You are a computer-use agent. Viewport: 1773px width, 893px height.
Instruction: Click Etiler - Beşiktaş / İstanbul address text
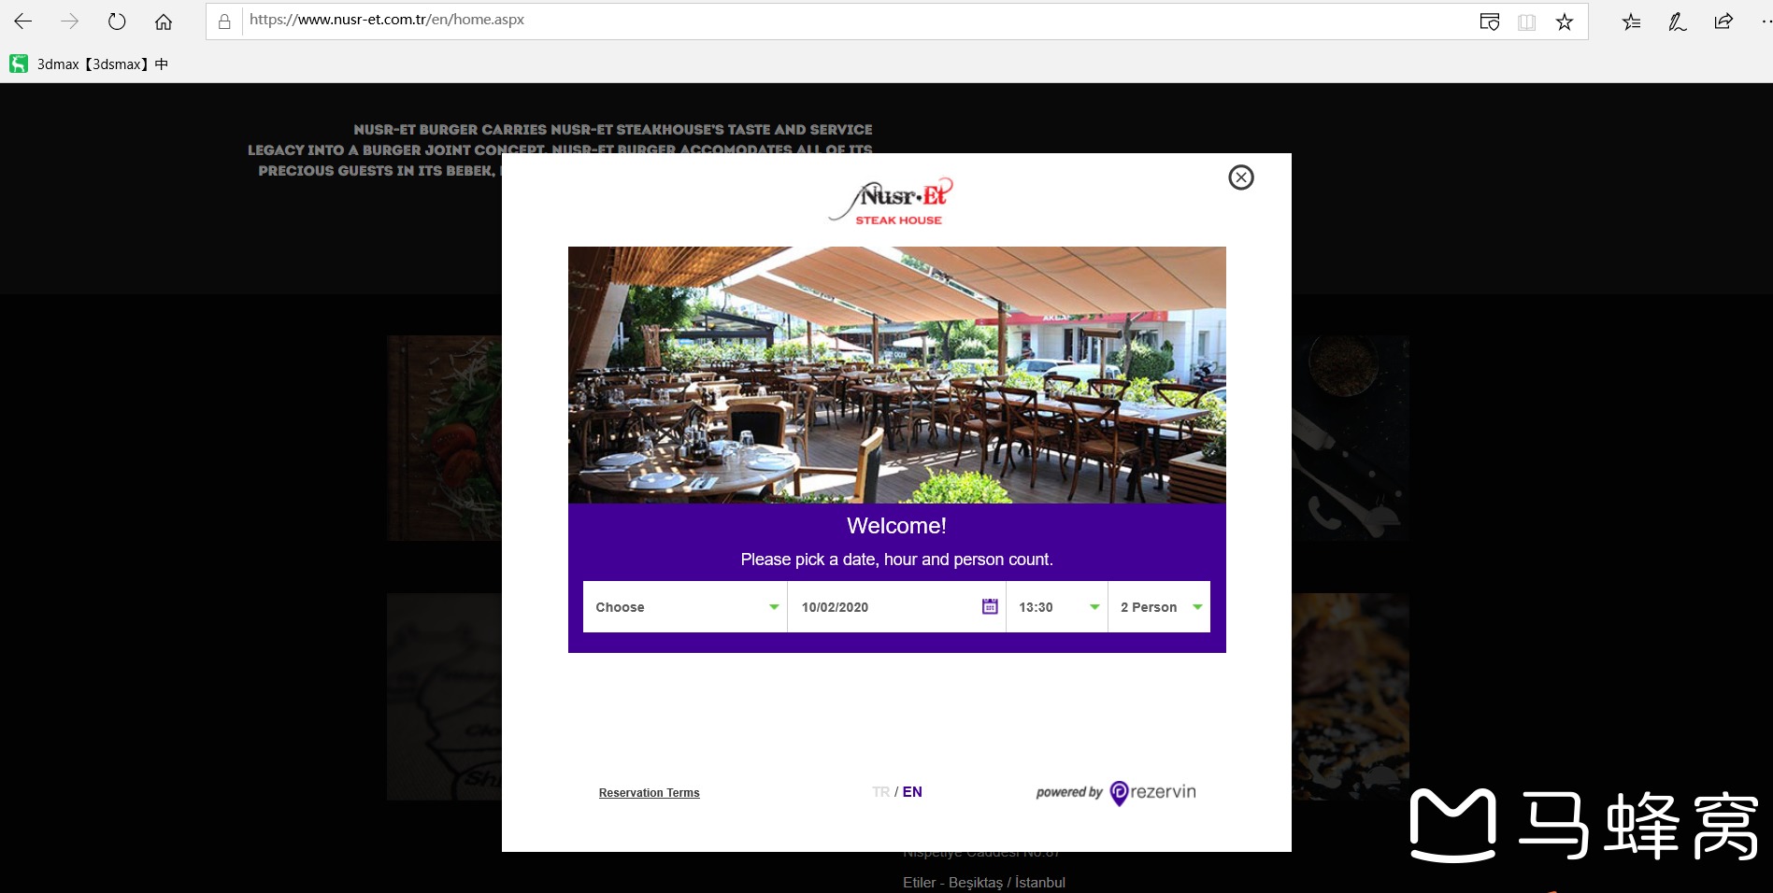coord(983,883)
